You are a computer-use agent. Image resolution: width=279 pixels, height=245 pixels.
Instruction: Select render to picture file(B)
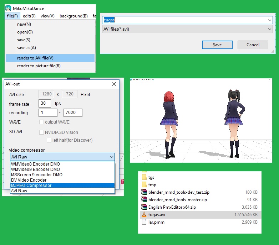pos(50,66)
